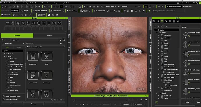Enable Show Subfolder Items checkbox
The image size is (201, 107).
3,96
